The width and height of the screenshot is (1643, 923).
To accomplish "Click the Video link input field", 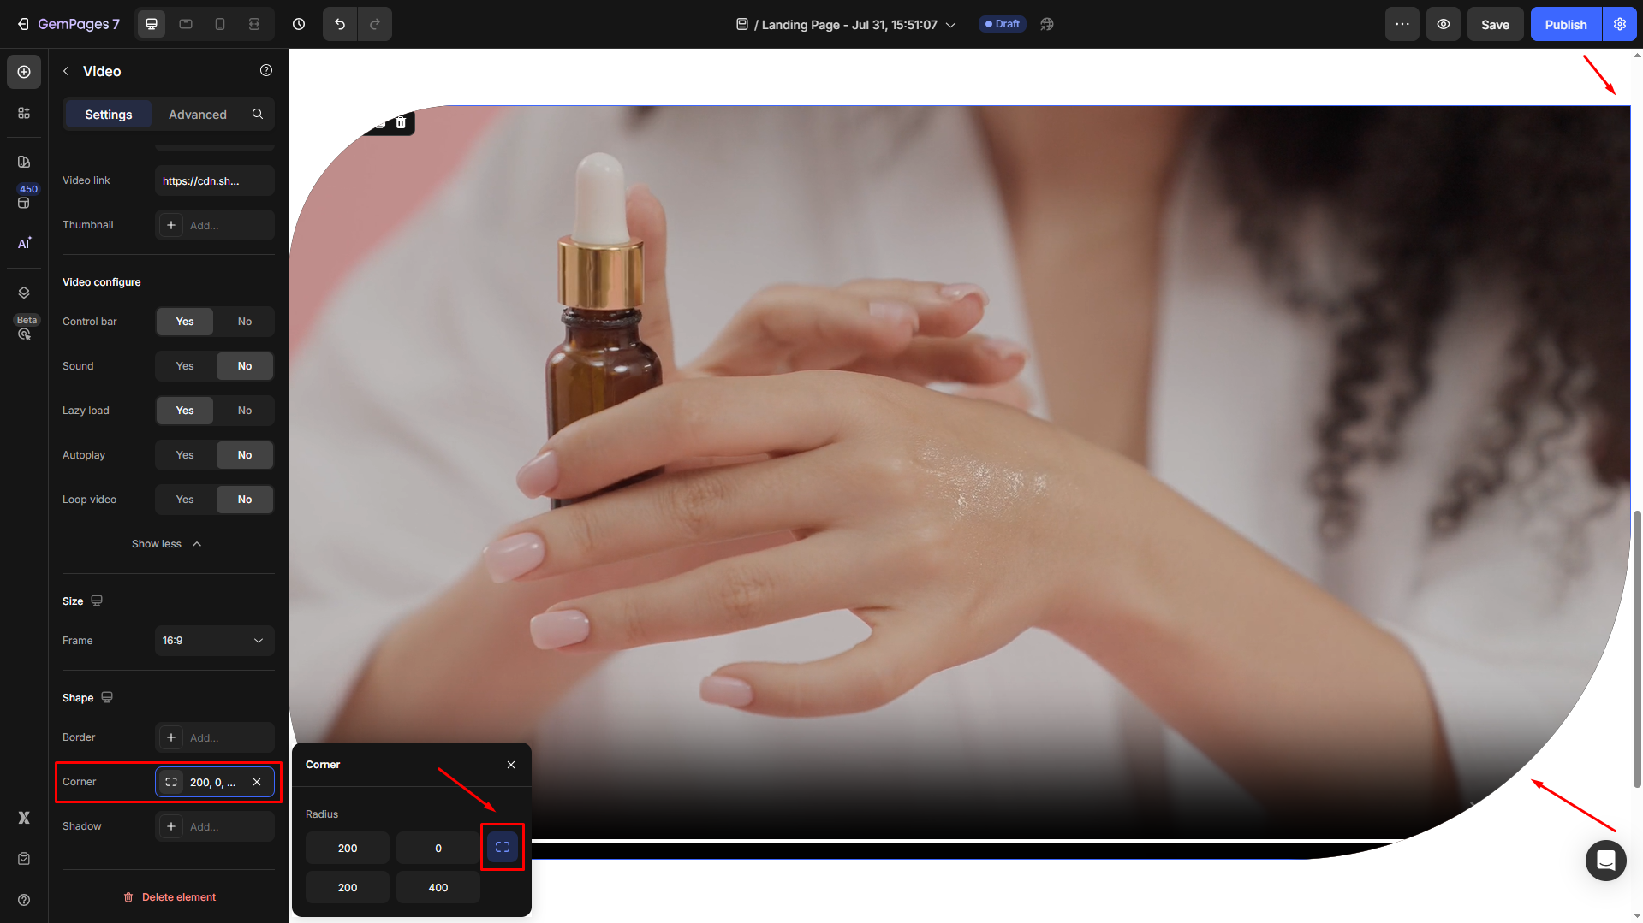I will [x=214, y=181].
